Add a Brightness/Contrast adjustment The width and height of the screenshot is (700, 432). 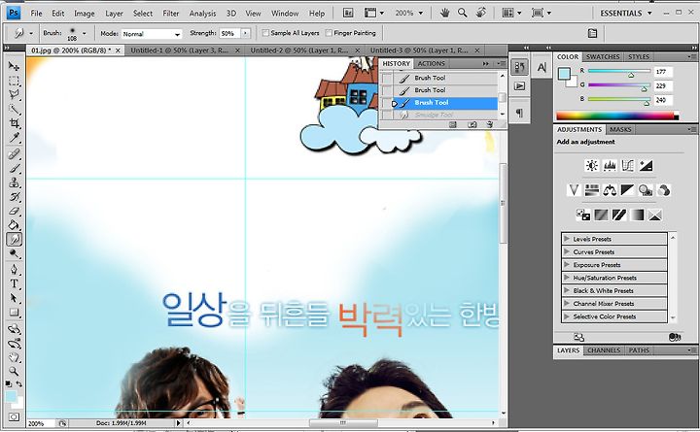click(x=591, y=166)
